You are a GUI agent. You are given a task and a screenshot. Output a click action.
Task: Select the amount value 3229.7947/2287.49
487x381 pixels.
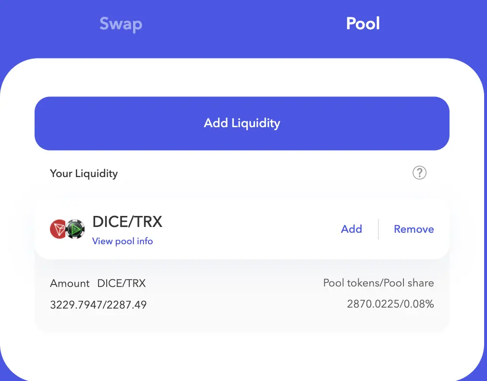coord(98,305)
